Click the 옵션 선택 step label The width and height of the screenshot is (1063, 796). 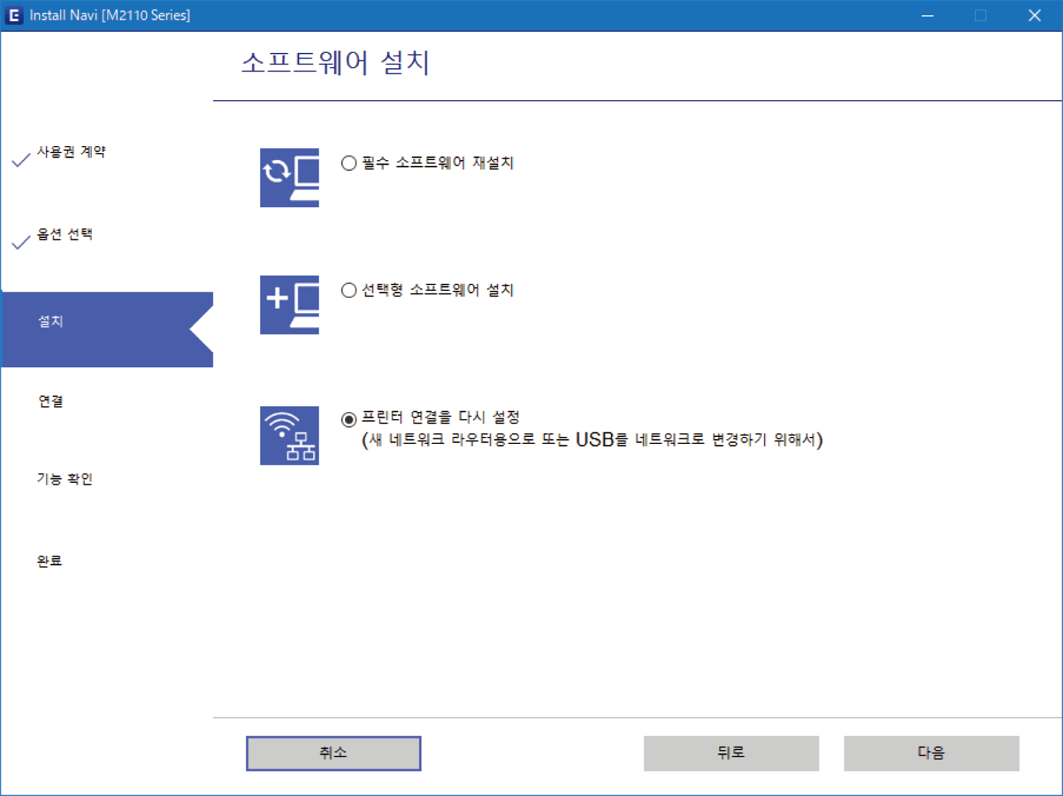[65, 234]
